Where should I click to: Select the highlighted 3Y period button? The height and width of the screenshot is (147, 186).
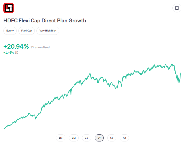point(99,138)
